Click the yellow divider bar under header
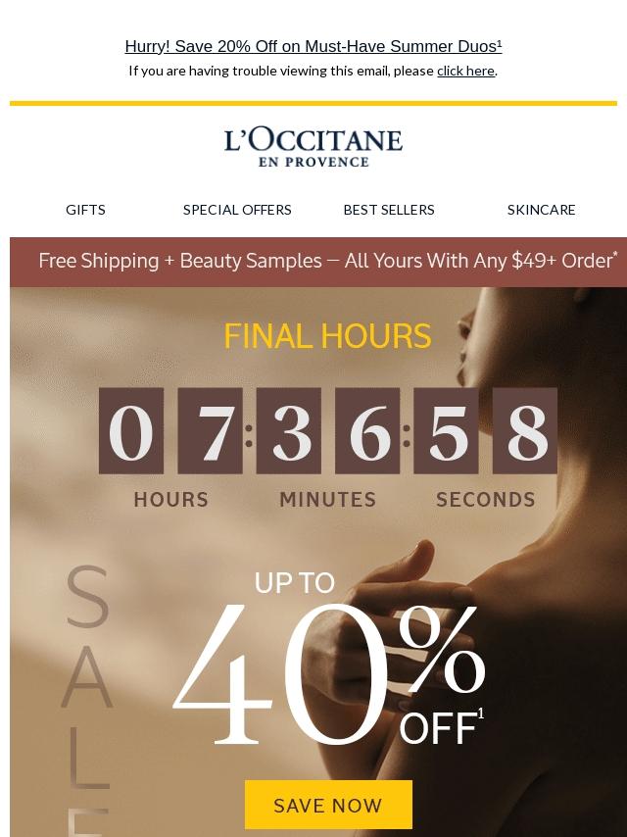Image resolution: width=627 pixels, height=837 pixels. [313, 103]
